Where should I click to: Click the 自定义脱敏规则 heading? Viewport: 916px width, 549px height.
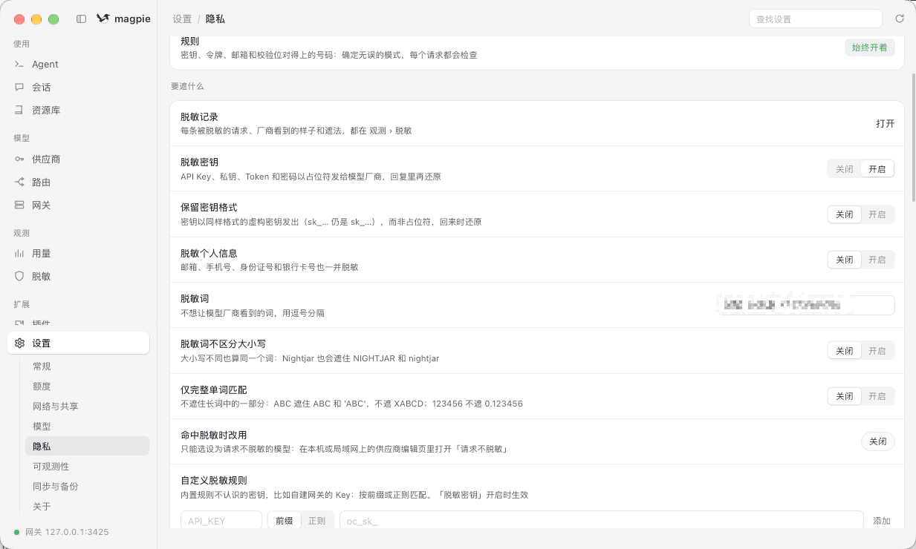pos(214,481)
